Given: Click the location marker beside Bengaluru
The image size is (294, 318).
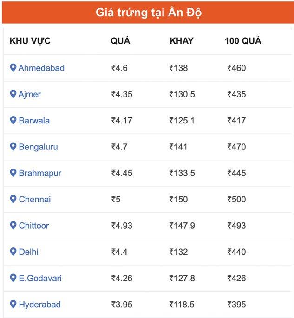Looking at the screenshot, I should (x=13, y=147).
